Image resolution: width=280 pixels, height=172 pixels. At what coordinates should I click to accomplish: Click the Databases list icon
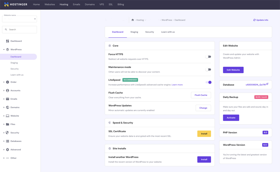point(7,141)
